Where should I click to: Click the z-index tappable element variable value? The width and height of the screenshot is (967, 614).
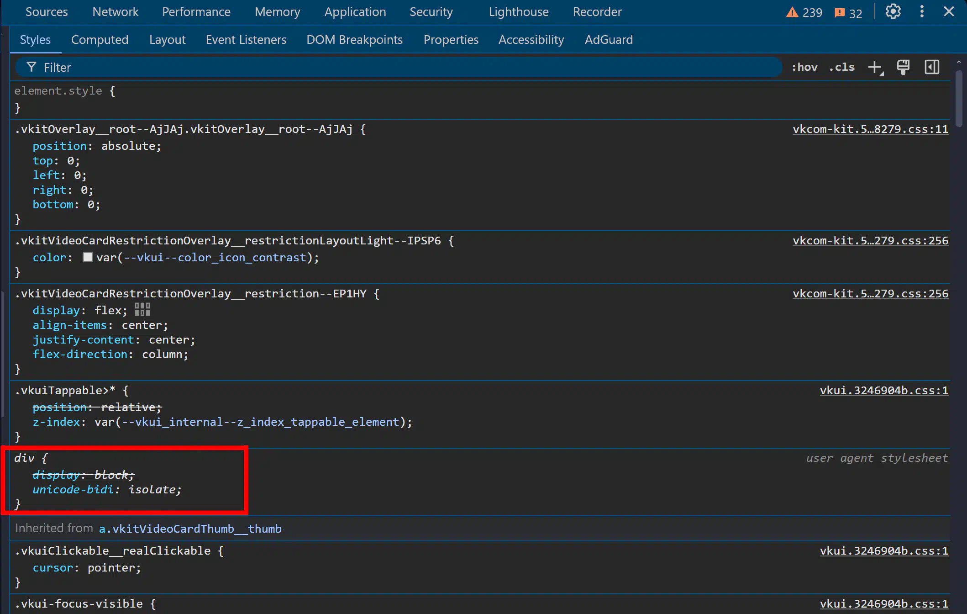point(250,422)
